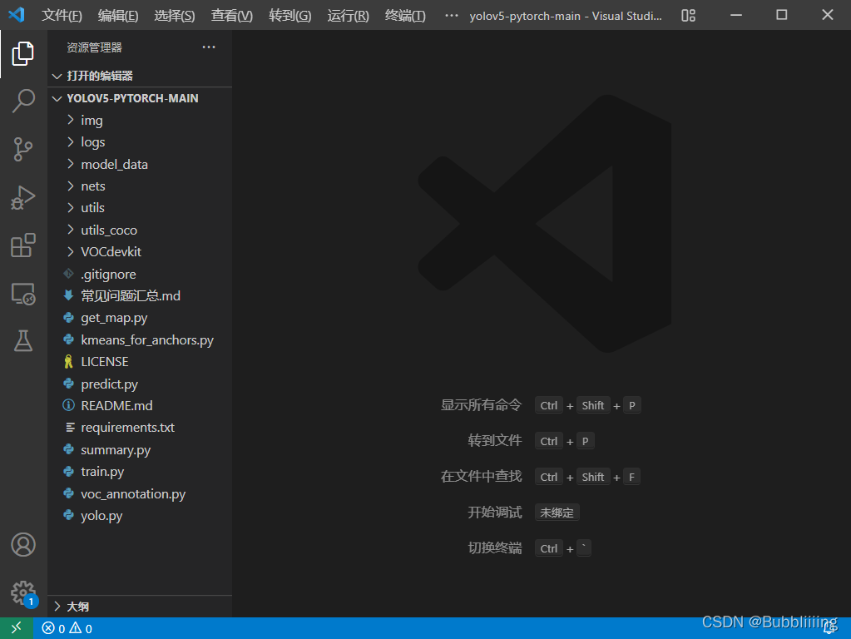The image size is (851, 639).
Task: Open the 转到(G) menu
Action: pos(289,15)
